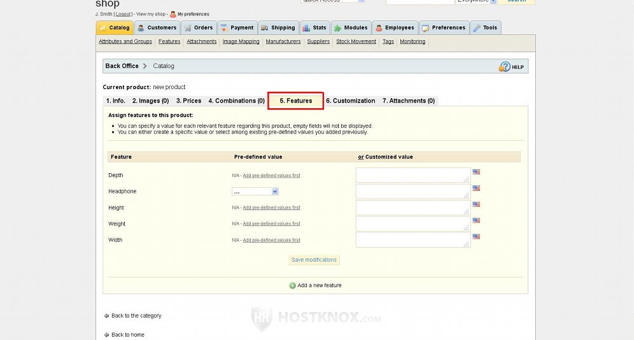Expand the Quick Access dropdown
Screen dimensions: 634x340
[x=362, y=1]
